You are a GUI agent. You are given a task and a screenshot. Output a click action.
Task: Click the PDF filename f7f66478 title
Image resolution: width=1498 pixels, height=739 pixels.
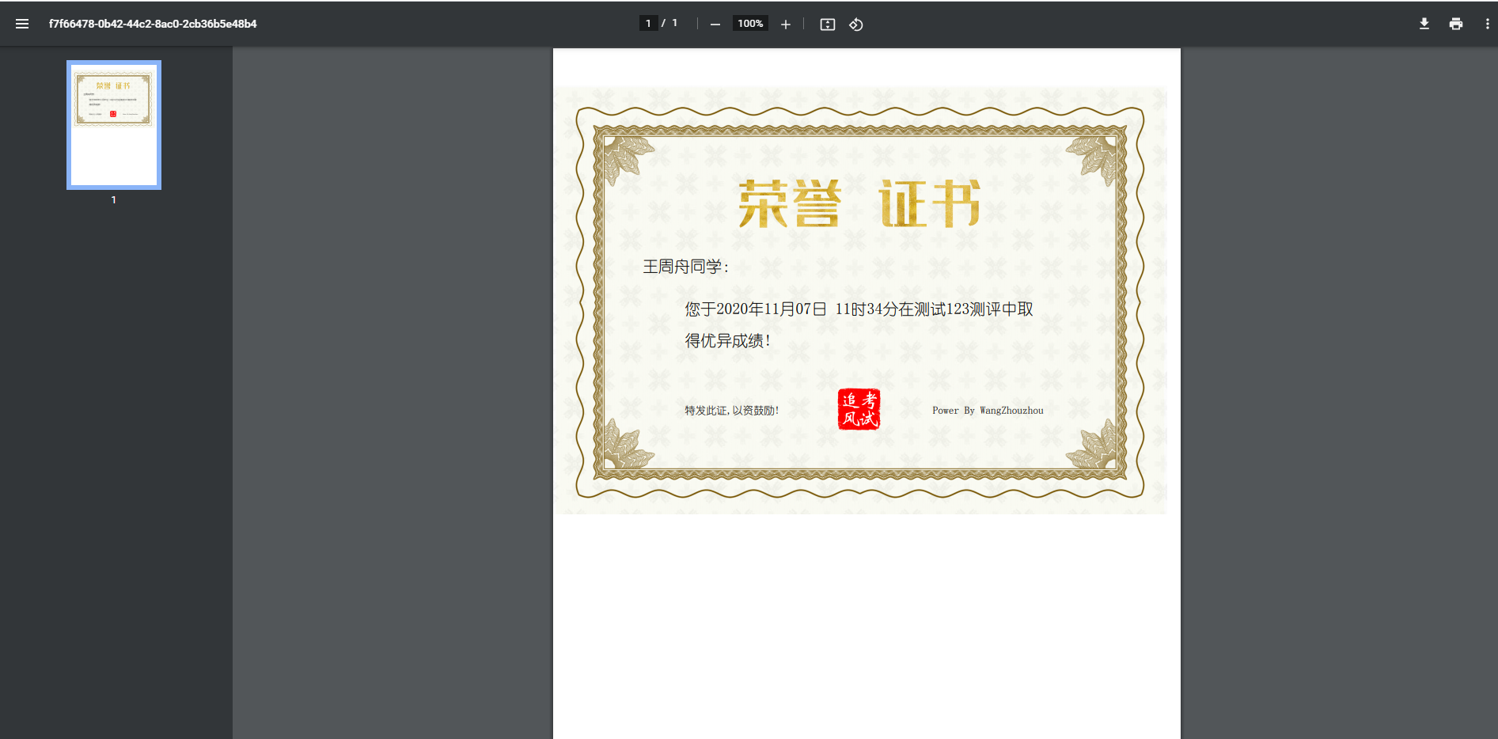(x=153, y=24)
